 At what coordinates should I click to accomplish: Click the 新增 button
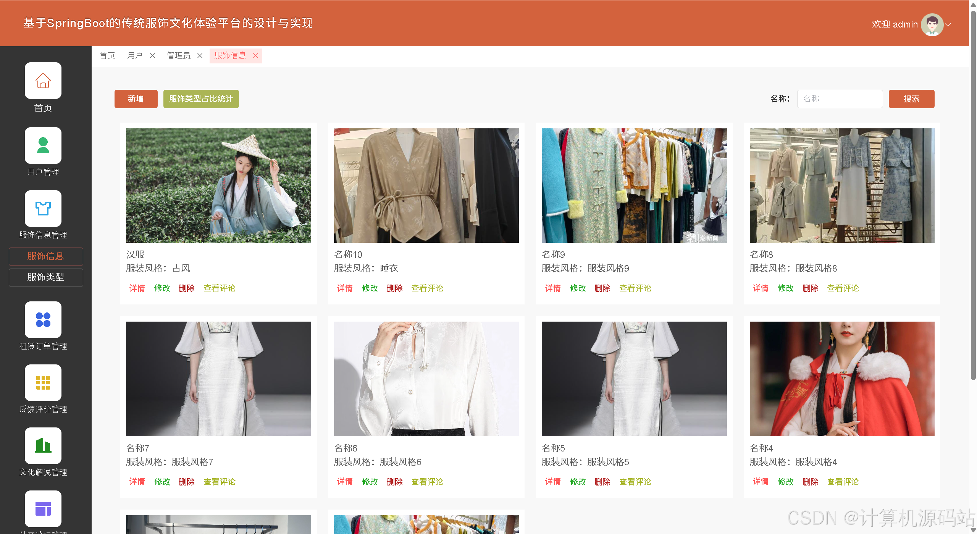tap(136, 99)
